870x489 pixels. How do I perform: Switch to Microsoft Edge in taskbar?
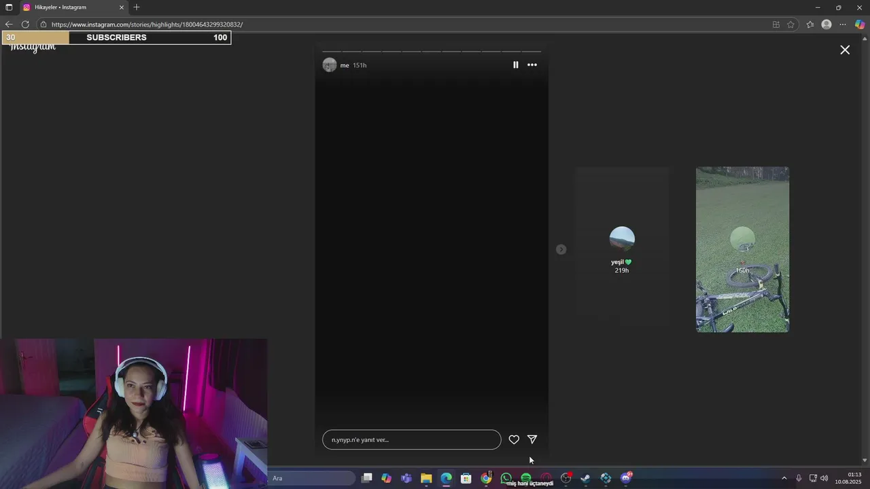click(x=446, y=478)
